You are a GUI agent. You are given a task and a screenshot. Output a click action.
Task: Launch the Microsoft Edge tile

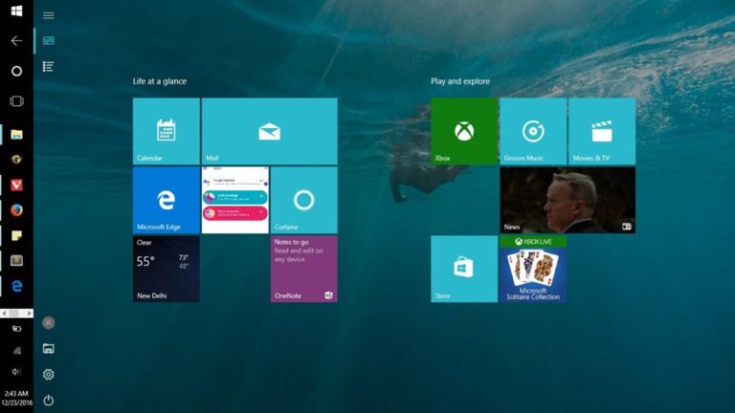click(166, 200)
